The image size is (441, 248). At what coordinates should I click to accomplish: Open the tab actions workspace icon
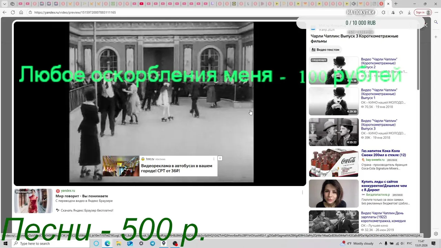point(12,4)
